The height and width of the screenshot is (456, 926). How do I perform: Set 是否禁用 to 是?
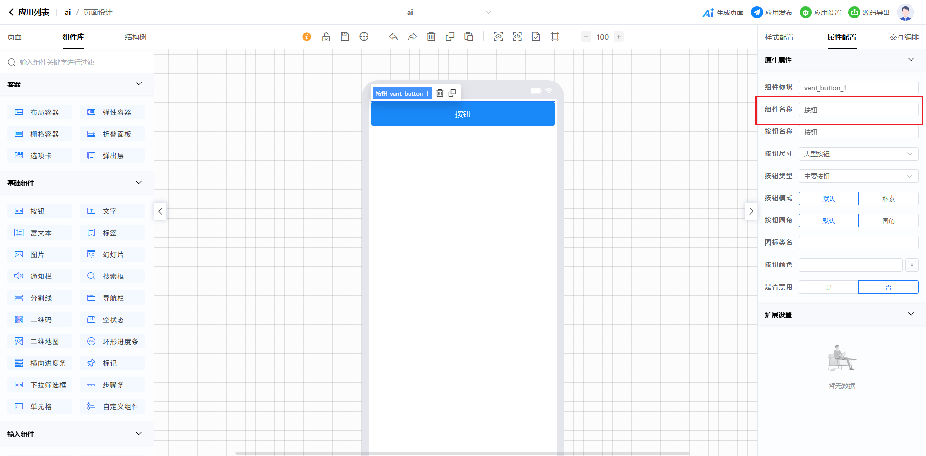[x=829, y=288]
